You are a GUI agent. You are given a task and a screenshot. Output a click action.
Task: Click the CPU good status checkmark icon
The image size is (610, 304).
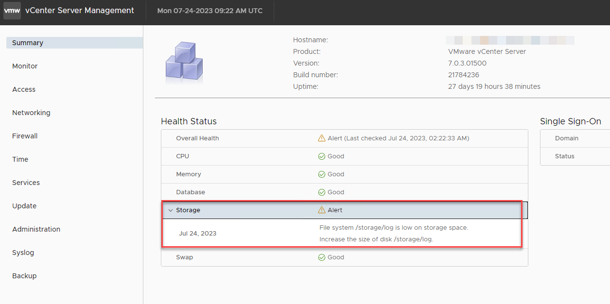321,156
